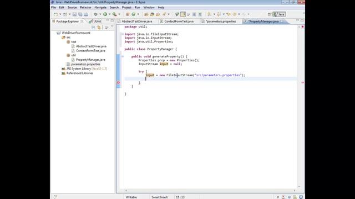Viewport: 355px width, 199px height.
Task: Open the New Java Class dropdown arrow
Action: pos(138,14)
